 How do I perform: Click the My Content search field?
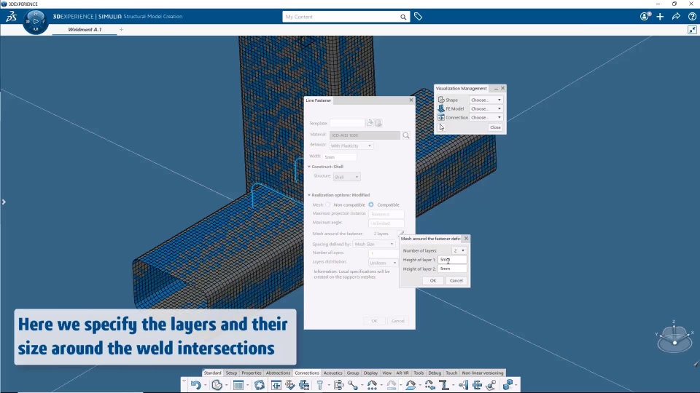point(341,17)
